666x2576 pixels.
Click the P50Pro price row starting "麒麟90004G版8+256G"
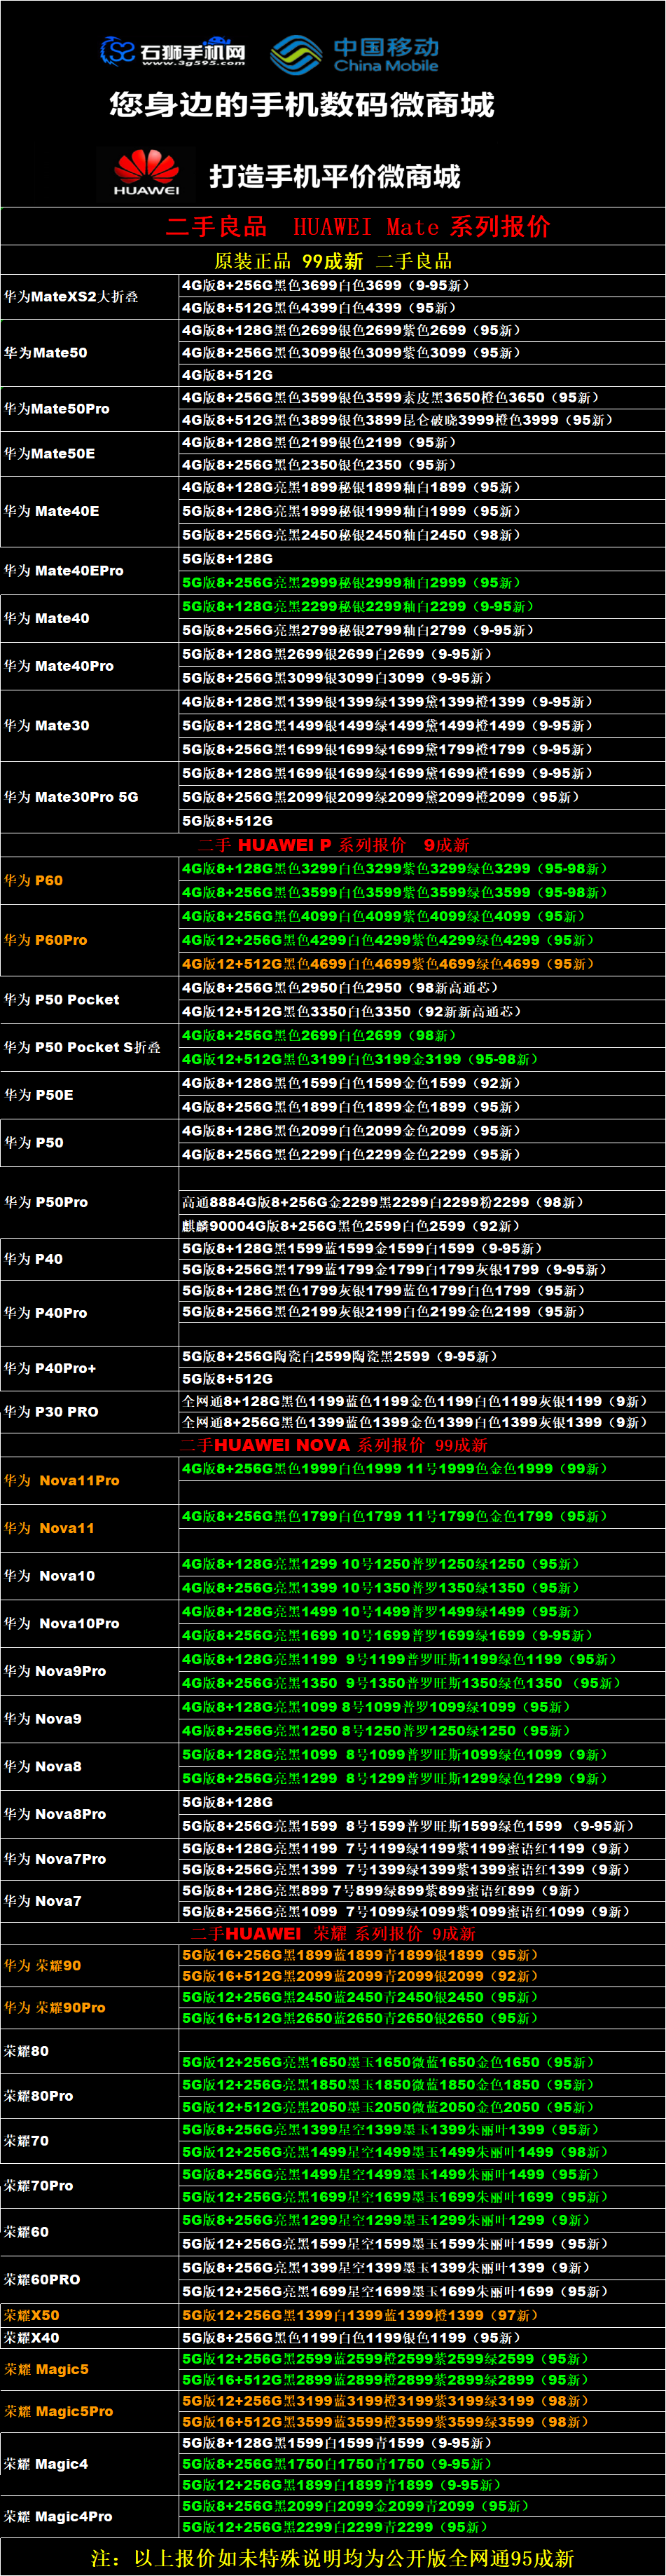coord(422,1226)
